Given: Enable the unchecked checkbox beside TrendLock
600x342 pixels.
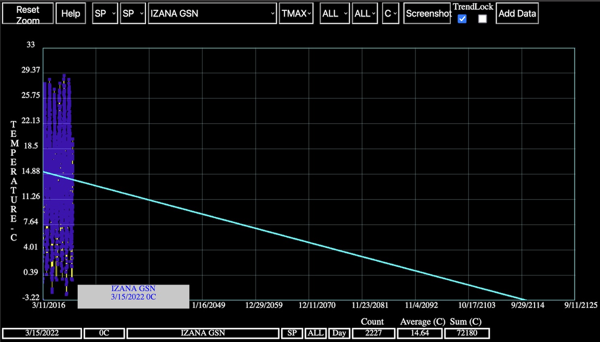Looking at the screenshot, I should tap(483, 19).
